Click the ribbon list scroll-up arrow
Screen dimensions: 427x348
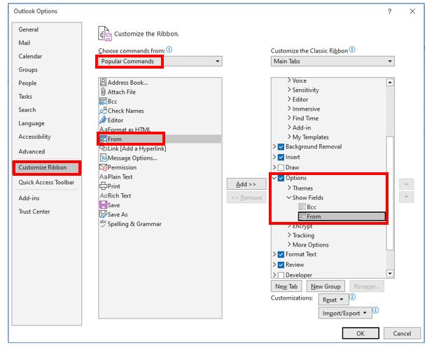(x=390, y=82)
